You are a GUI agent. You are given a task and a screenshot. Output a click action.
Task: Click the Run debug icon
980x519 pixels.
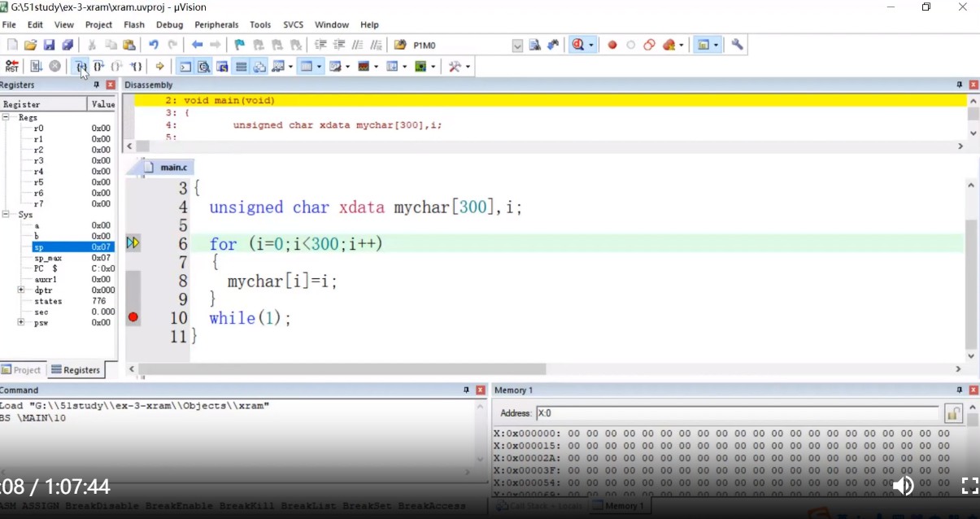pyautogui.click(x=36, y=67)
